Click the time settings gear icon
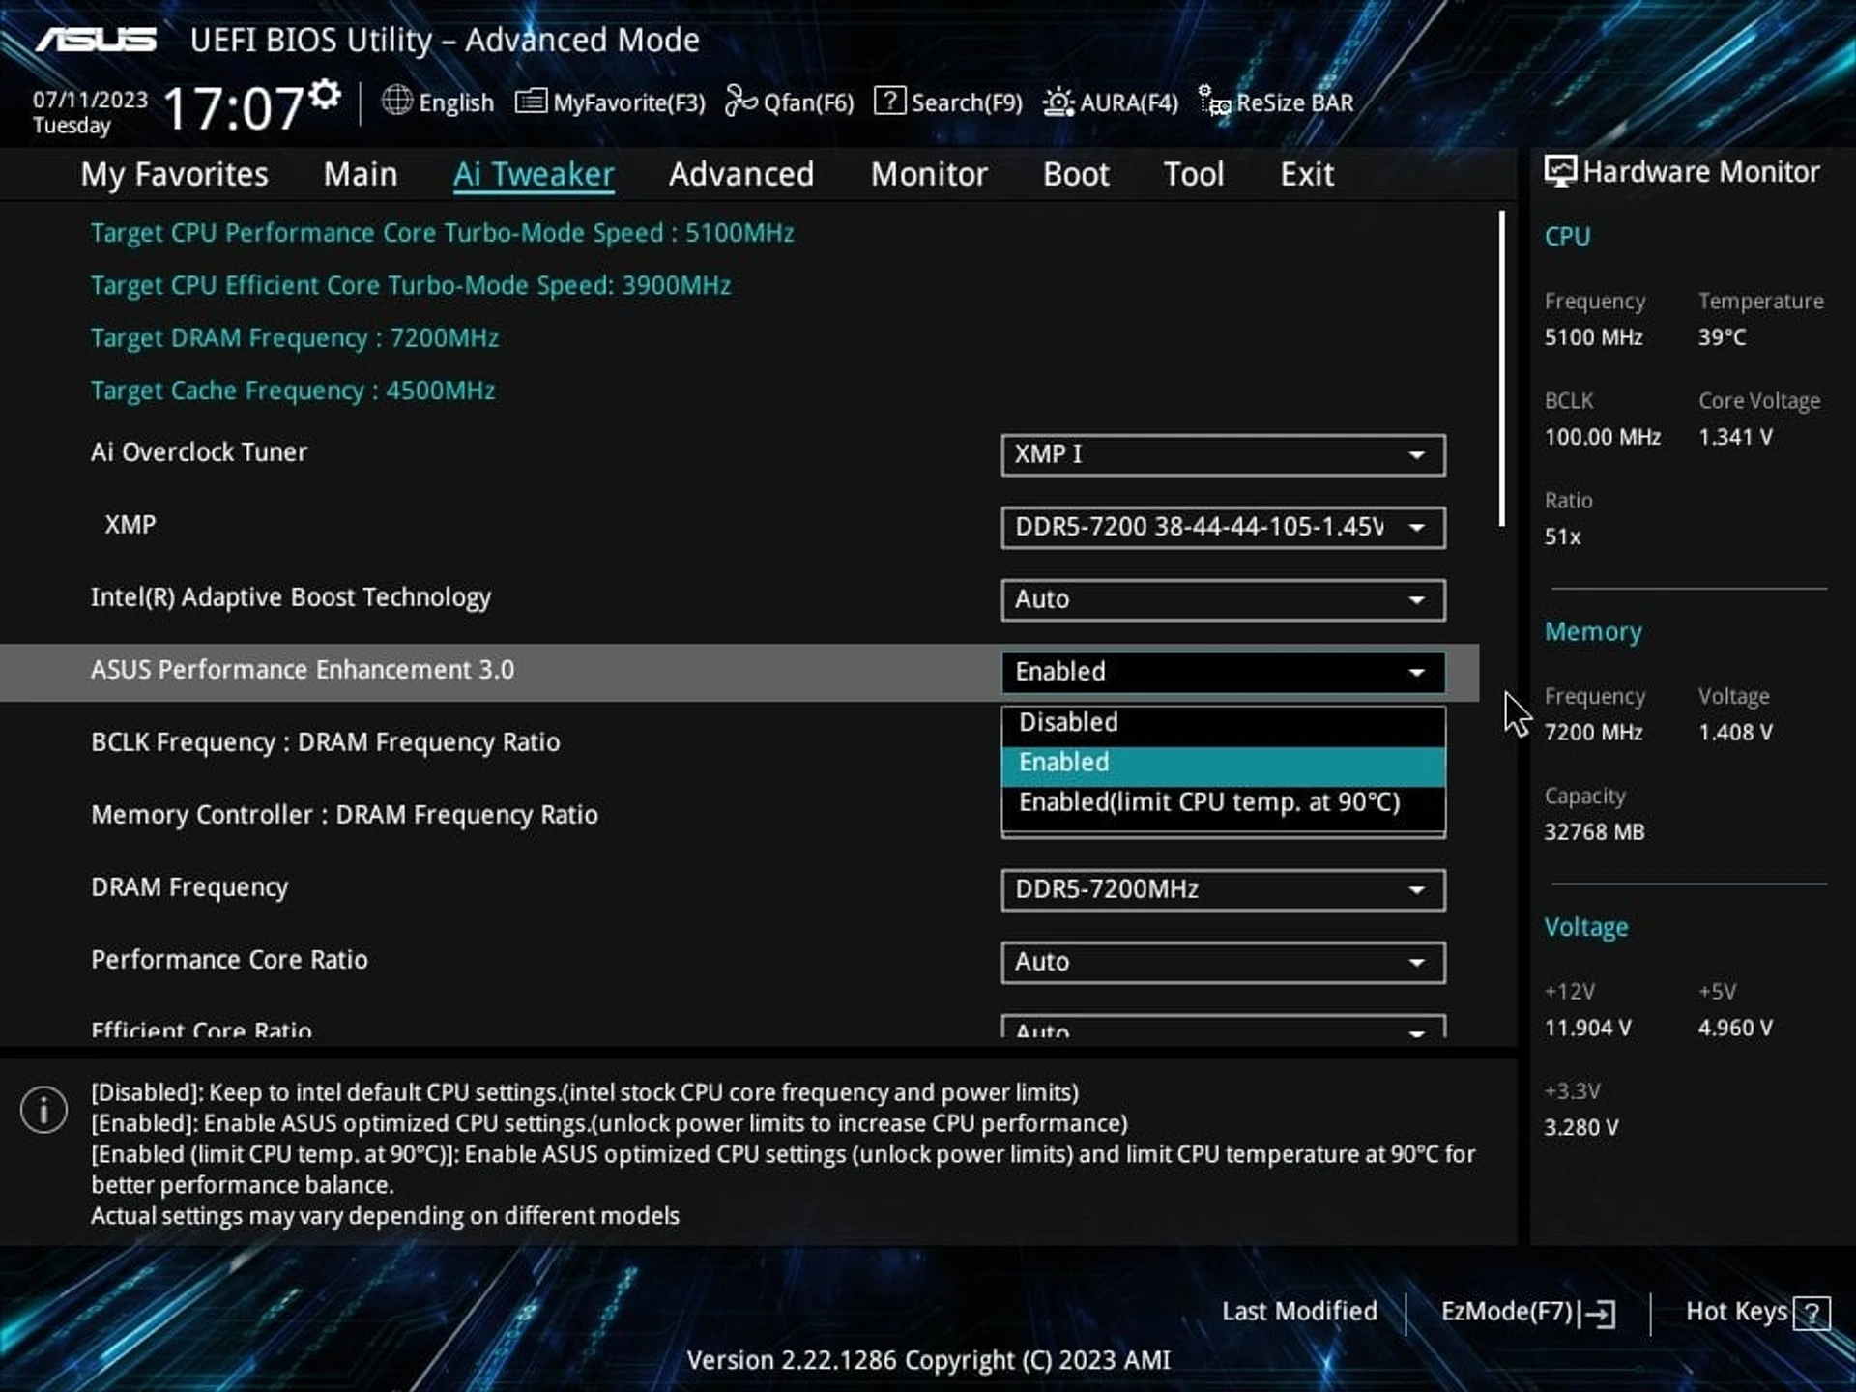 tap(325, 94)
